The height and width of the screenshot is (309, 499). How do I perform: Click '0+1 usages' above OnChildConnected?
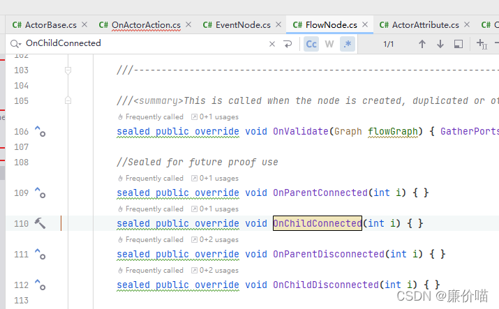click(x=215, y=209)
